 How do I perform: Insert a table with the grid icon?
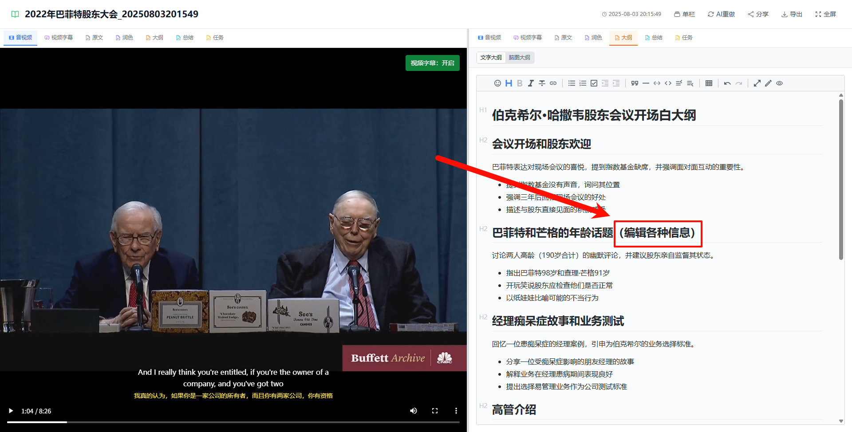point(709,83)
